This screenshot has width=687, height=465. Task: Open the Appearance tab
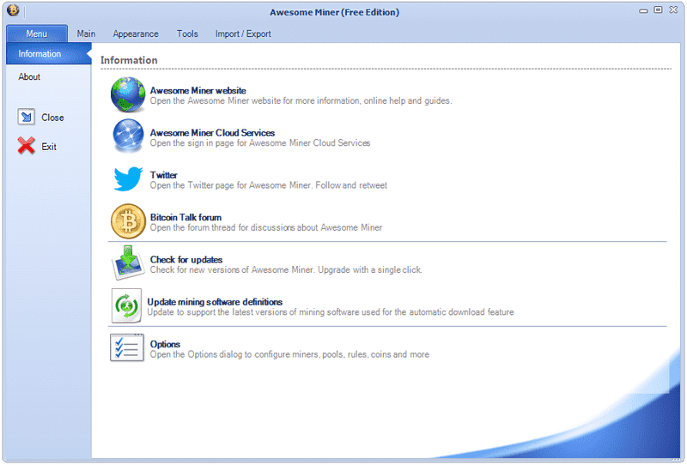point(136,33)
